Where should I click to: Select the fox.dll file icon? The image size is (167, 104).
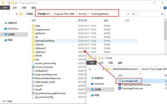(33, 90)
